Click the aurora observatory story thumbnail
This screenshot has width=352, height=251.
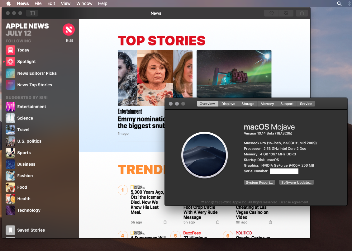pos(234,74)
